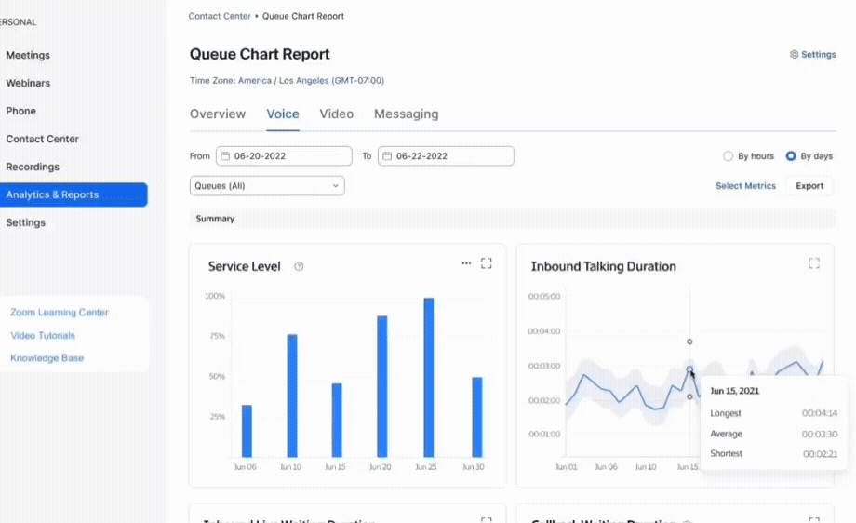Select the By days radio option
The image size is (856, 523).
[x=791, y=156]
